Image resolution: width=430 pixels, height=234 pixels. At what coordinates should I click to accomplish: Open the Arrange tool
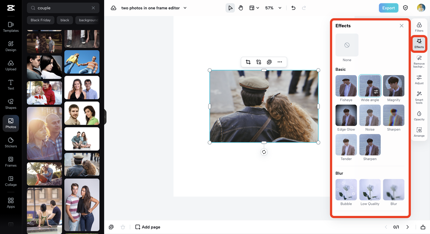coord(419,132)
